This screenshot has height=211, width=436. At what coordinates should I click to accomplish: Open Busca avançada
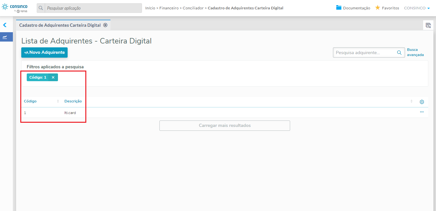pyautogui.click(x=415, y=52)
